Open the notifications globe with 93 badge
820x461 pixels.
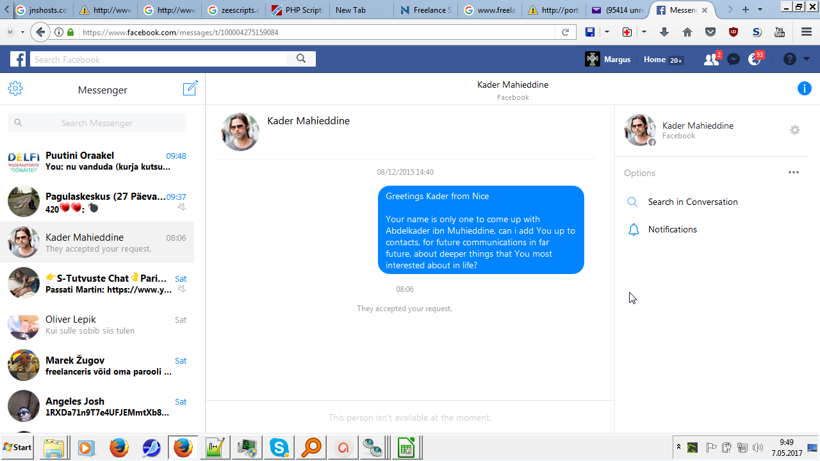pos(755,60)
